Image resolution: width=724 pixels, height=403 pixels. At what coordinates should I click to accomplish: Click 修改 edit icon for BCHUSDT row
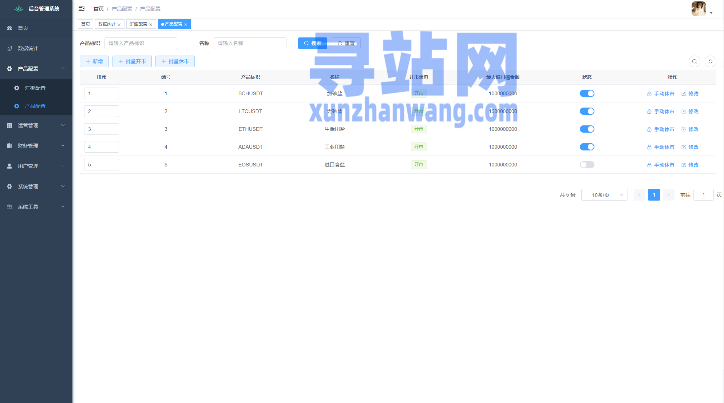[684, 94]
